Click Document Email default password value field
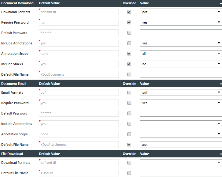The height and width of the screenshot is (177, 222). (x=180, y=113)
